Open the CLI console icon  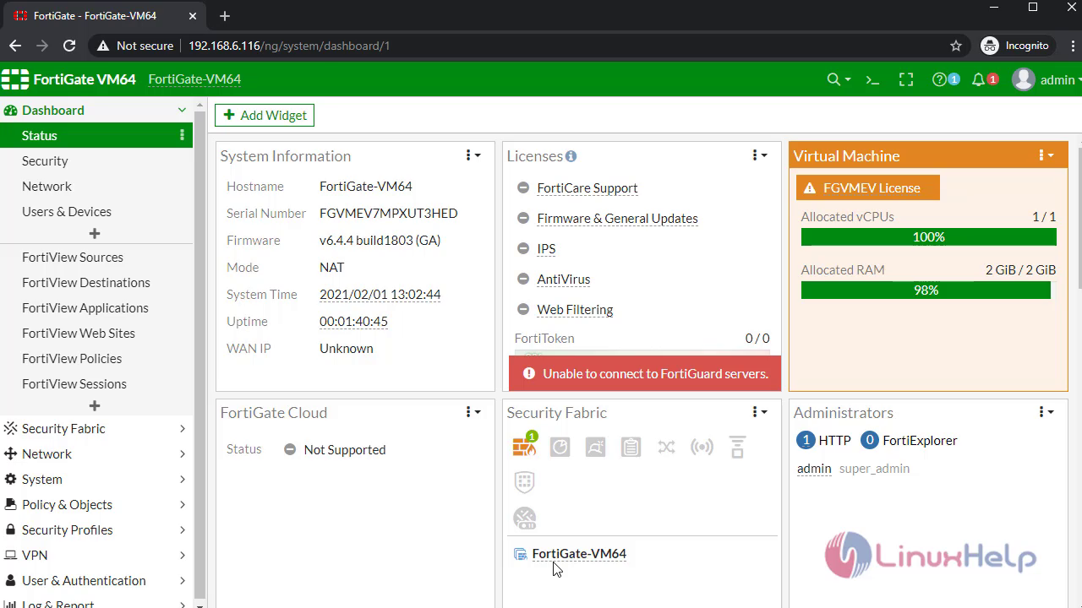tap(872, 79)
